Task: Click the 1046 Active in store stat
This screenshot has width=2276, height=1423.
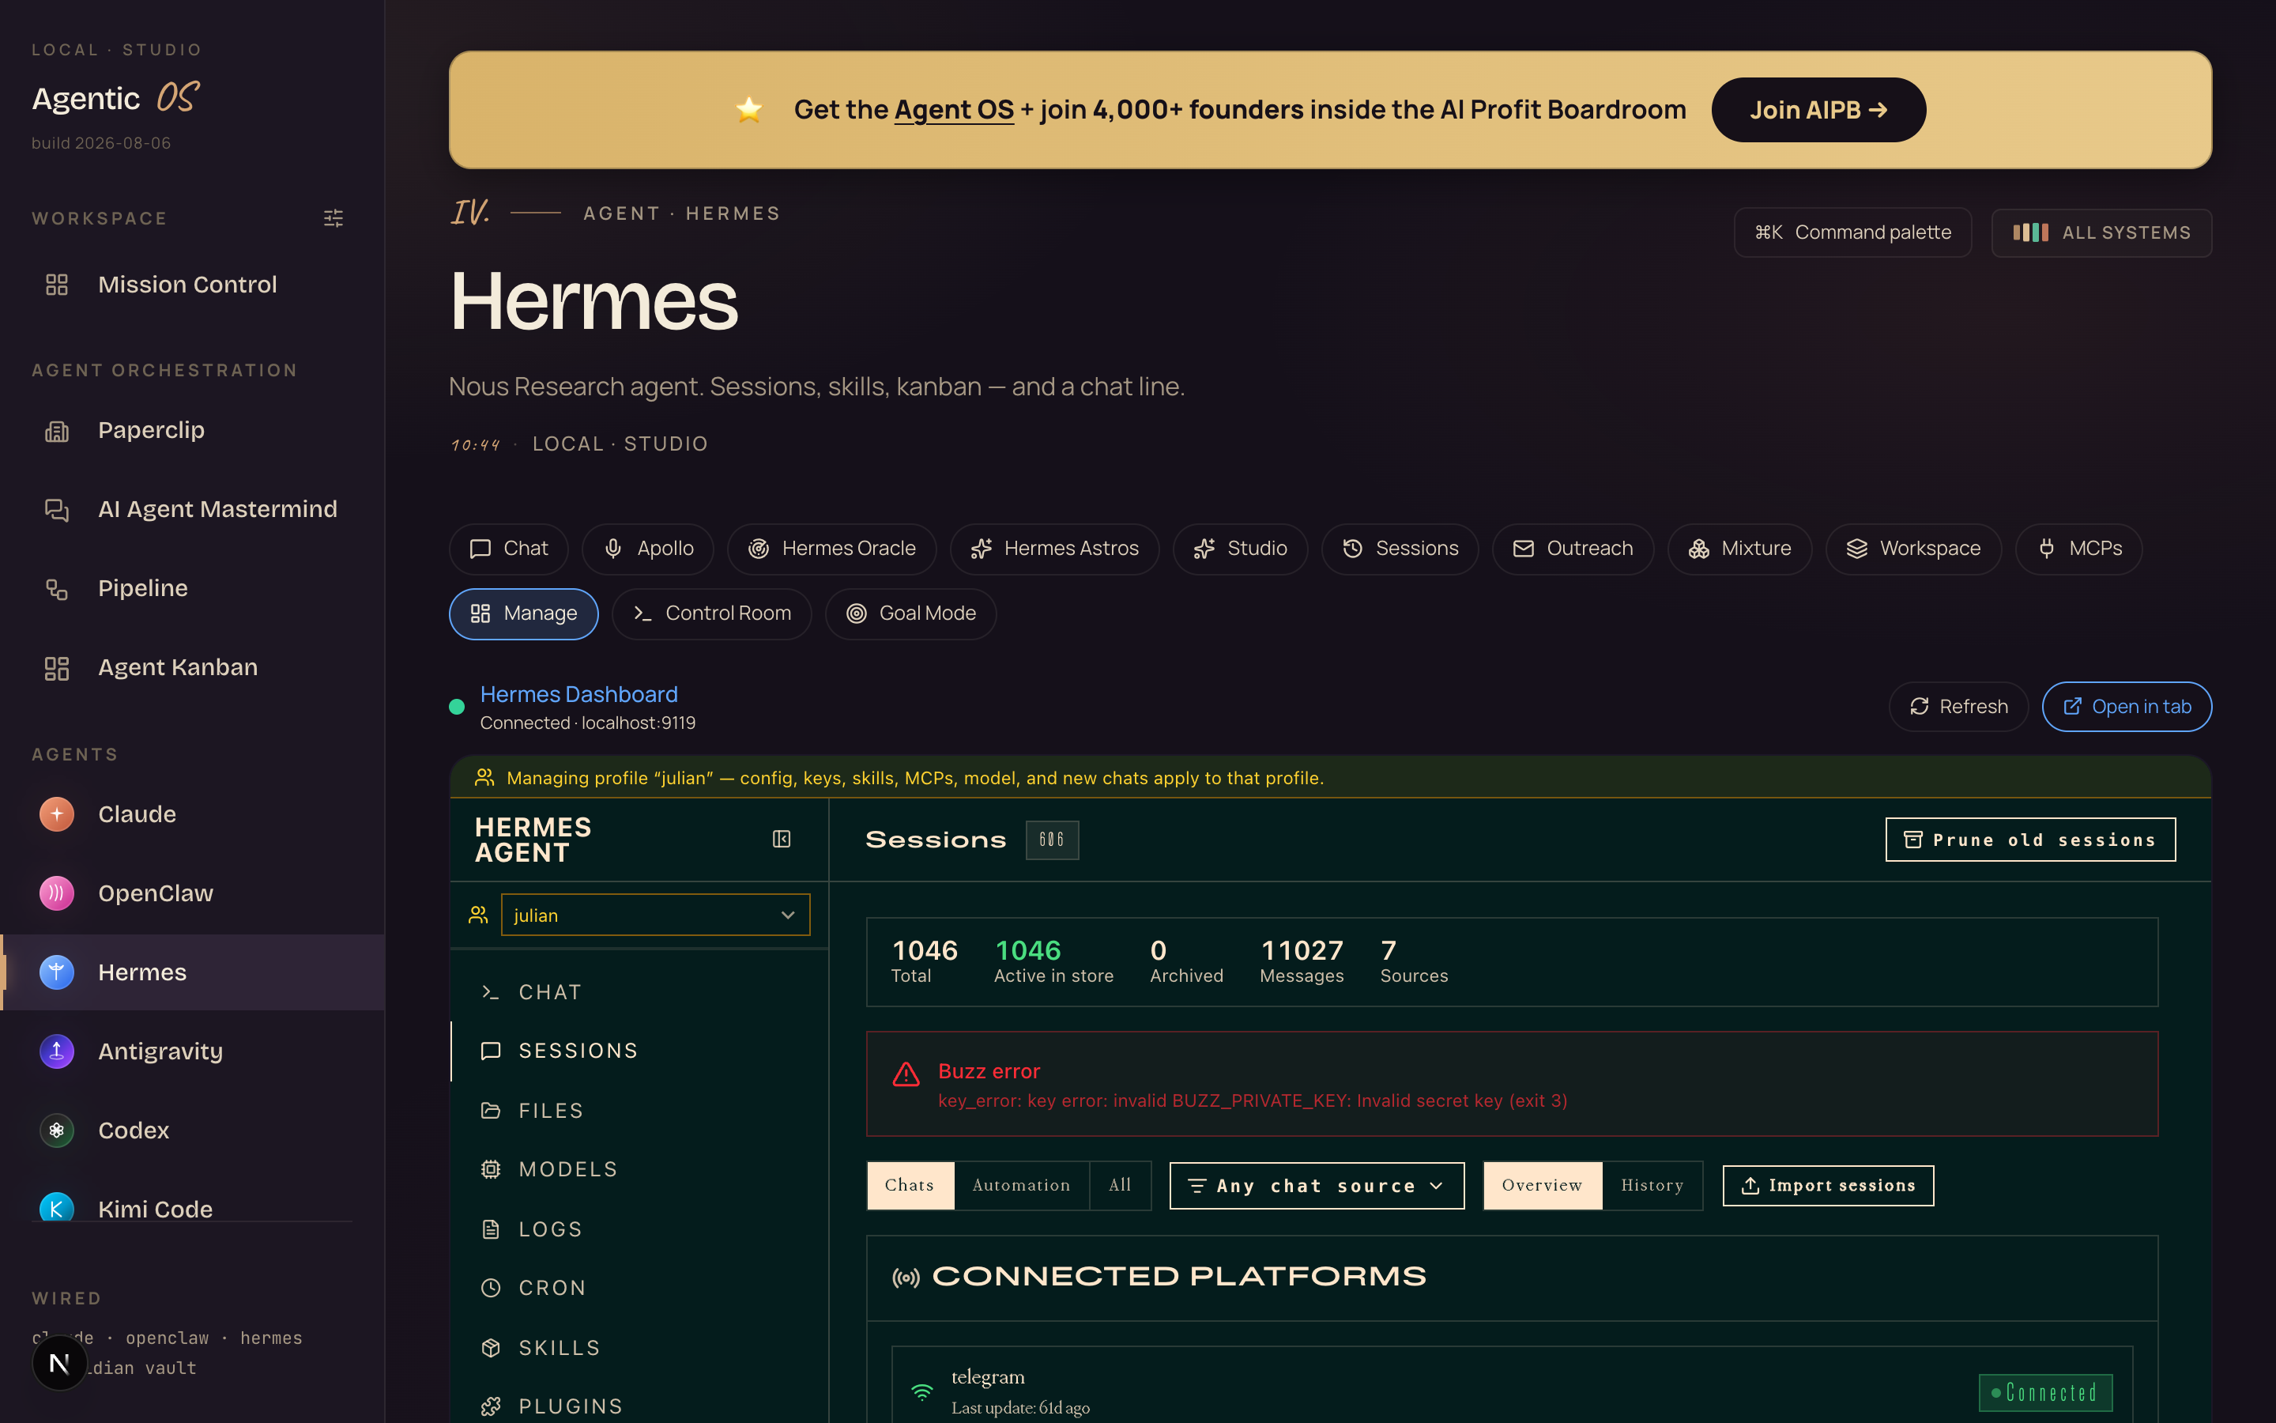Action: [1053, 961]
